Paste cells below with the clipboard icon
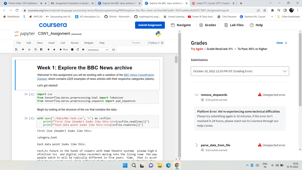Viewport: 302px width, 170px height. click(x=42, y=50)
